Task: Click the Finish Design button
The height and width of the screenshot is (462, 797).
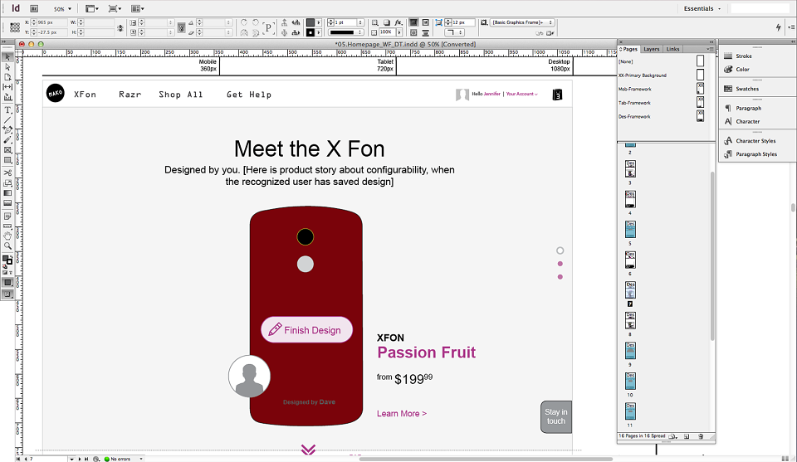Action: 306,330
